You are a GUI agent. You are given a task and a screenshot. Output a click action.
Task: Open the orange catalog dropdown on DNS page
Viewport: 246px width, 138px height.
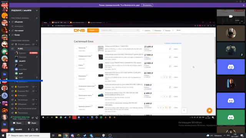(93, 30)
